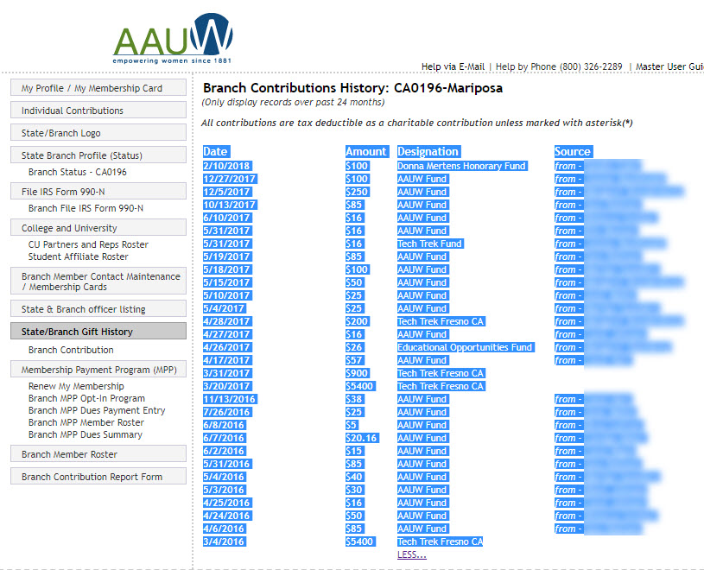Select State/Branch Logo menu item
The image size is (704, 570).
point(98,133)
